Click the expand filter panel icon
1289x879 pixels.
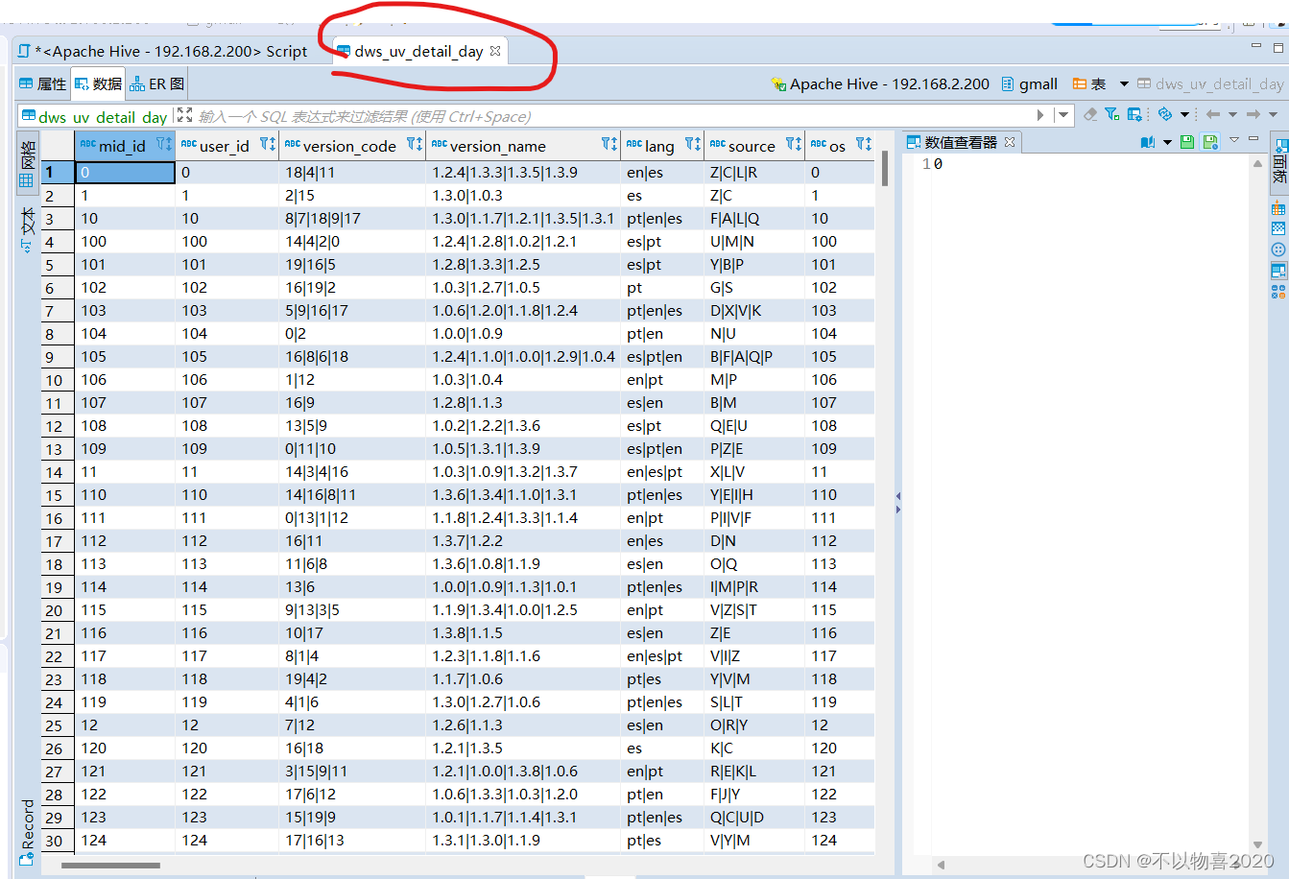coord(185,115)
